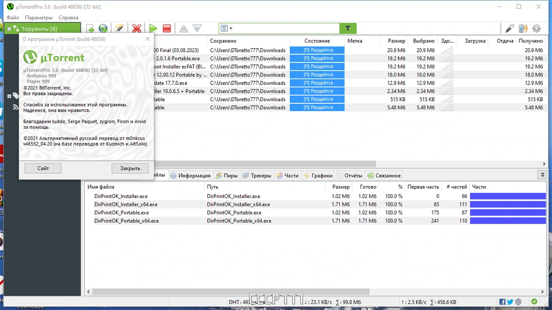This screenshot has width=552, height=310.
Task: Switch to the Части tab
Action: (287, 175)
